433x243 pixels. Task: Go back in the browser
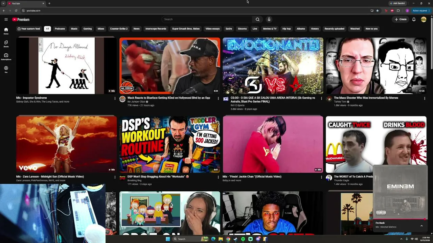pos(4,10)
